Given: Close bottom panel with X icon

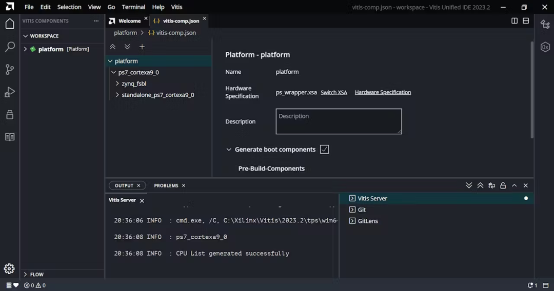Looking at the screenshot, I should pos(526,185).
